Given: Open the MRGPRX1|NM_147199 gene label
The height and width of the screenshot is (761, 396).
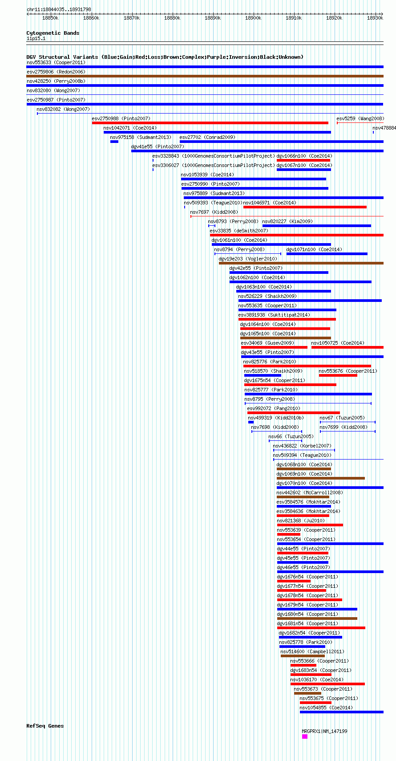Looking at the screenshot, I should 324,731.
